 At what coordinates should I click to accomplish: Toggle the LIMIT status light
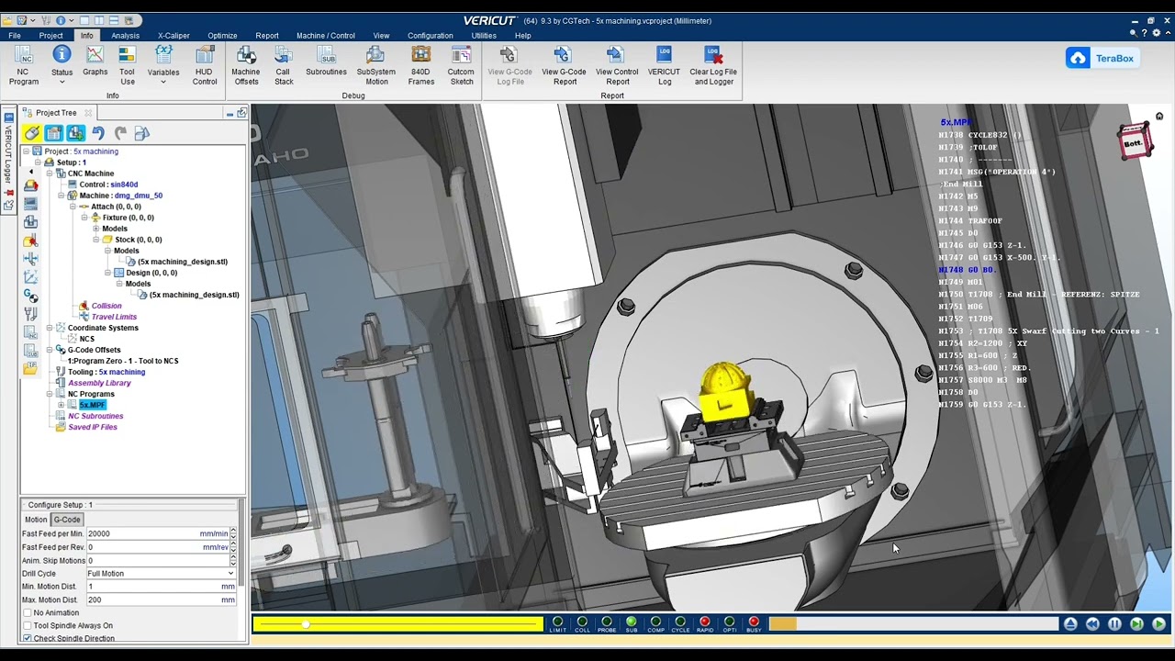coord(557,624)
